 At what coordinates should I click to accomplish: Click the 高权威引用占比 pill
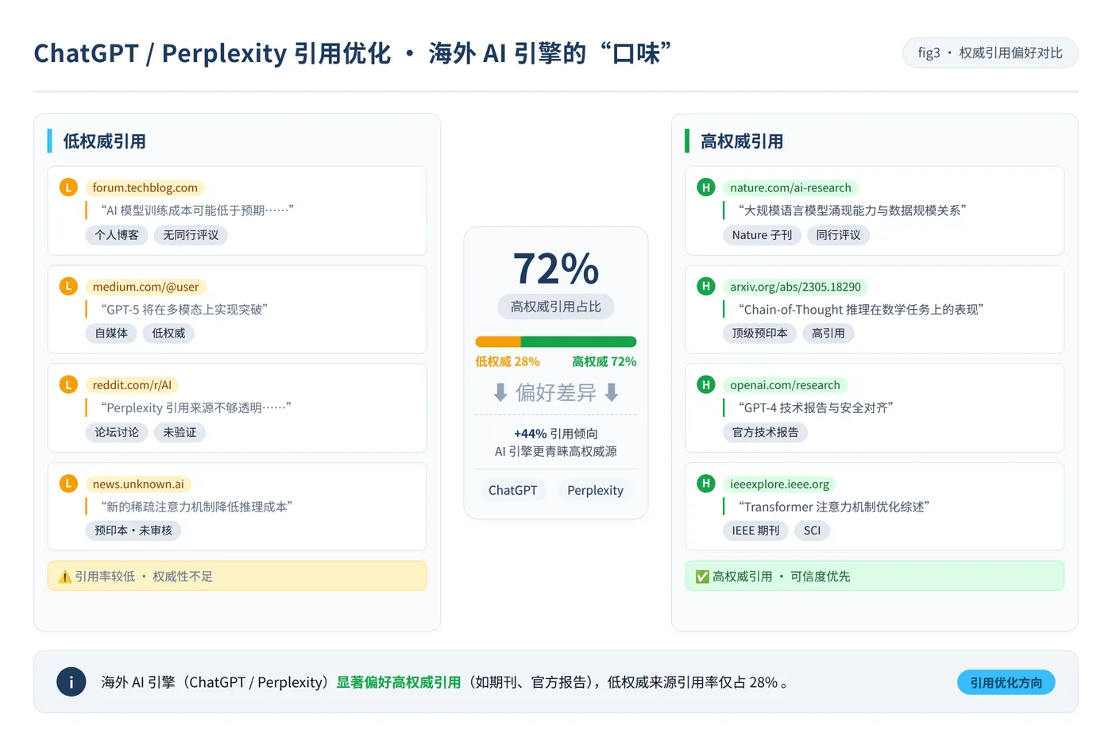click(556, 307)
